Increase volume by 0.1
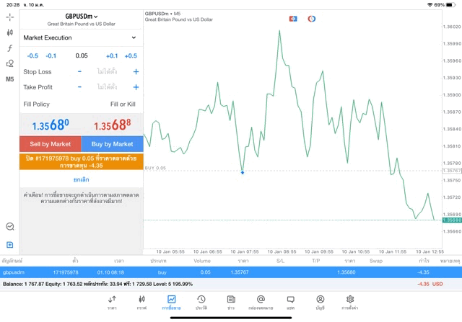 pyautogui.click(x=111, y=55)
